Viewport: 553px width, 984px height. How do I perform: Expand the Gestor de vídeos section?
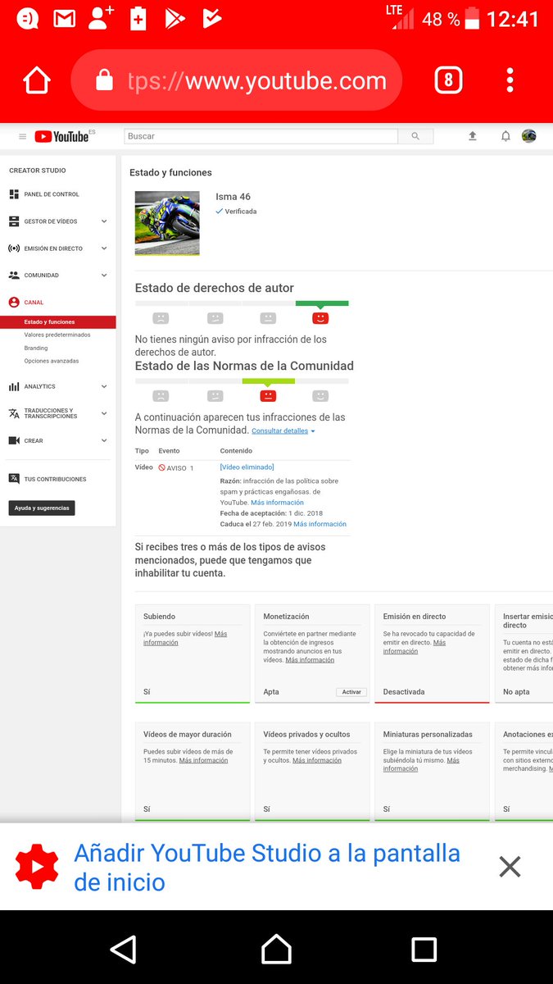[104, 221]
